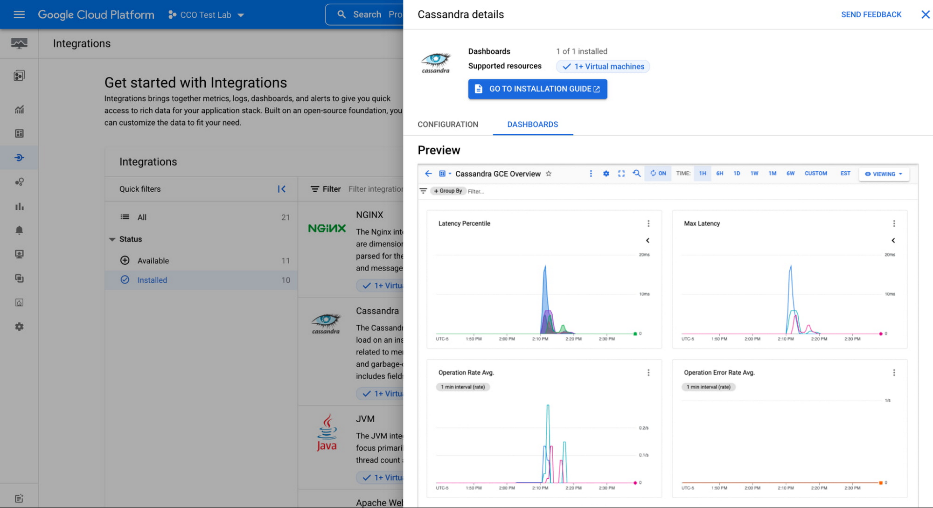933x508 pixels.
Task: Select the 1M time range
Action: [773, 173]
